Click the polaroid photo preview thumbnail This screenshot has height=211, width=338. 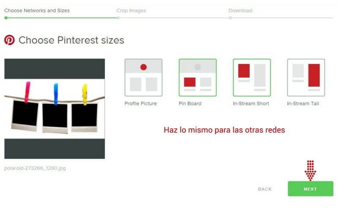[x=55, y=108]
